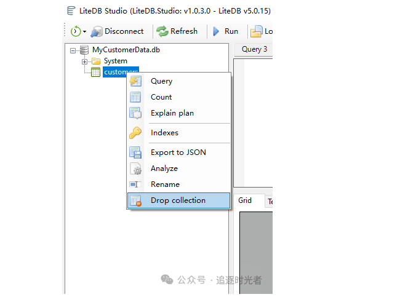Click the green recent-connections clock icon
The image size is (400, 297).
(76, 31)
